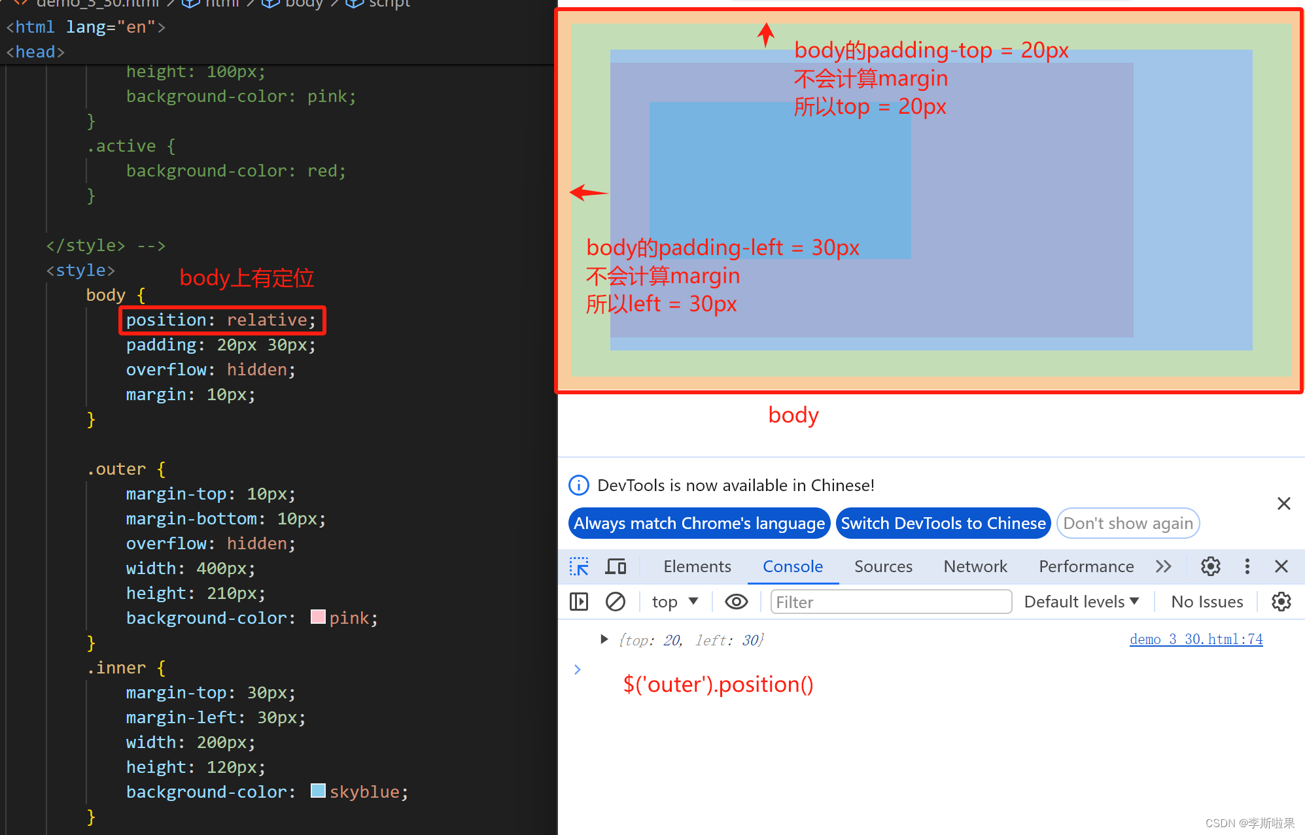1305x835 pixels.
Task: Expand more DevTools tabs chevron
Action: [1163, 566]
